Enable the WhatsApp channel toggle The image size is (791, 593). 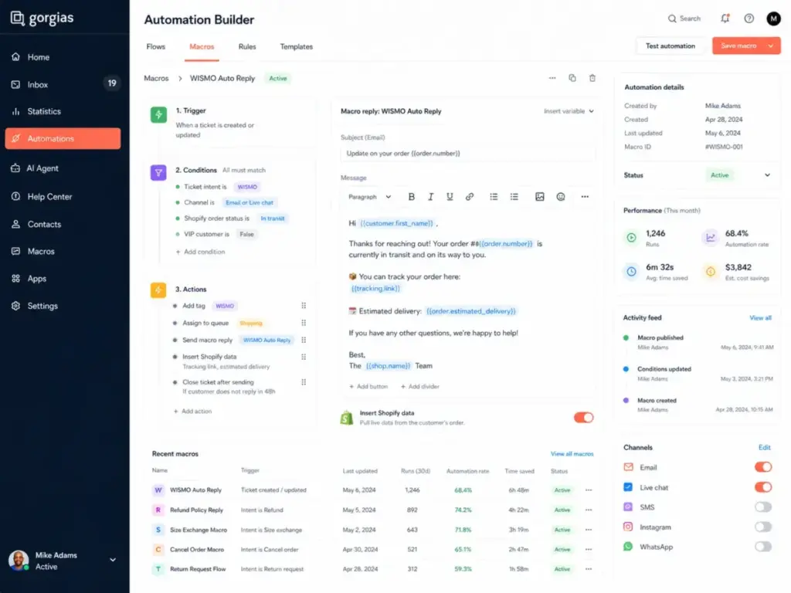click(x=763, y=547)
